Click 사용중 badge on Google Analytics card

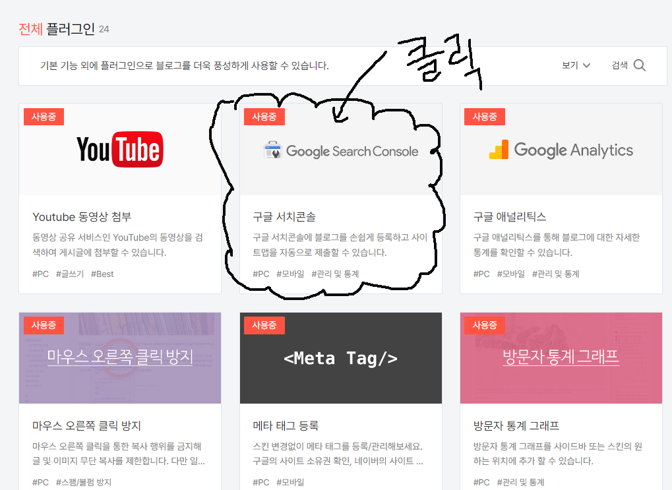click(x=485, y=117)
